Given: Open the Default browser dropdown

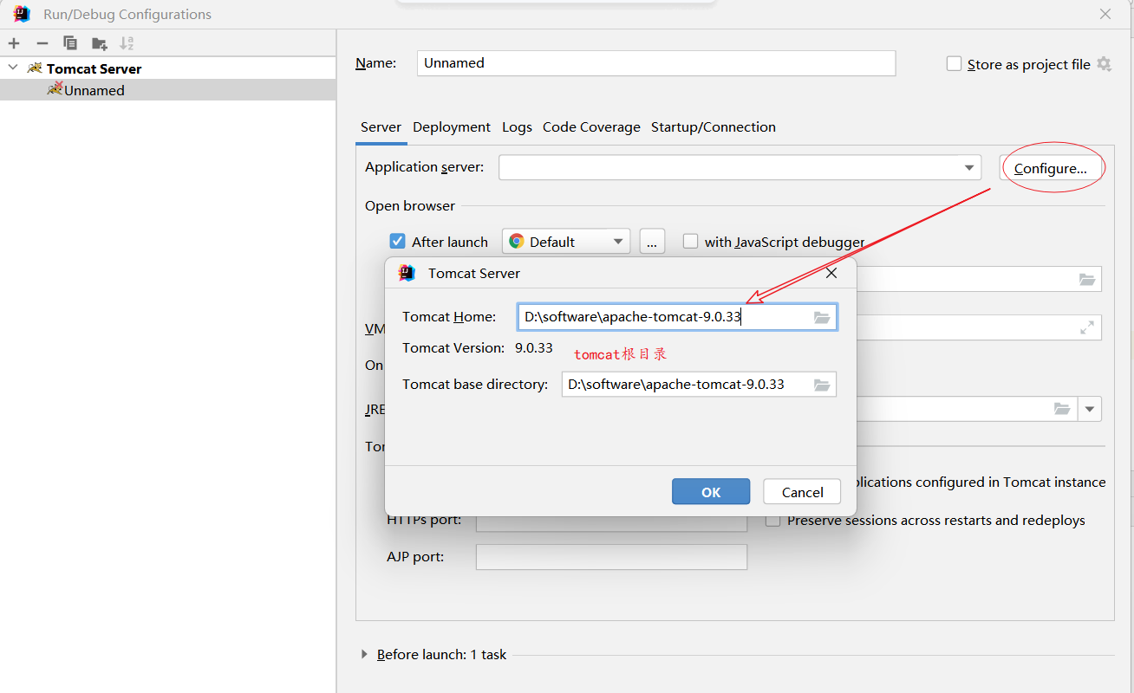Looking at the screenshot, I should pos(566,242).
